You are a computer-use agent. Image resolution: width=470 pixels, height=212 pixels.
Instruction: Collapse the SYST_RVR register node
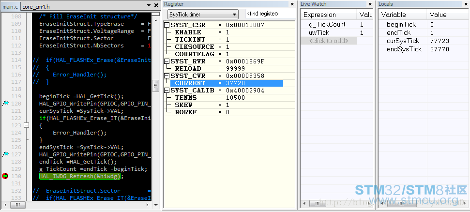click(x=167, y=61)
